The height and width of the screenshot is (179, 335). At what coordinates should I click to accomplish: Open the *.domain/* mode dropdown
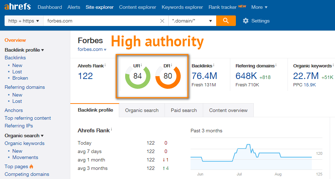click(192, 21)
